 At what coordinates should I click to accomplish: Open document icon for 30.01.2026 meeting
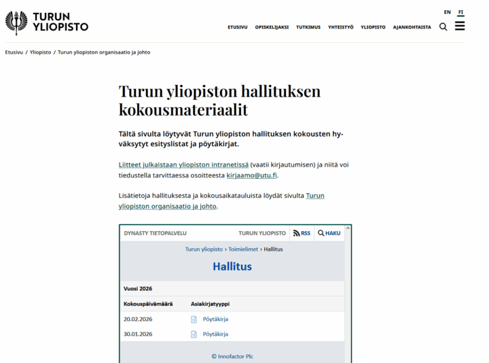(194, 334)
